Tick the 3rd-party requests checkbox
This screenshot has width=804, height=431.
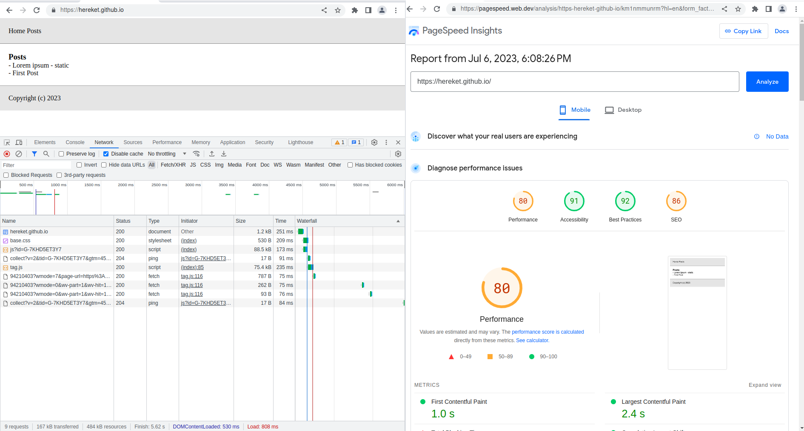(59, 175)
